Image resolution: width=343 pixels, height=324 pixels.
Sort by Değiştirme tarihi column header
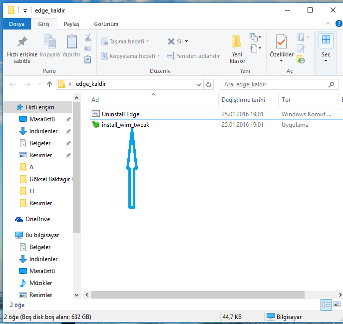[x=243, y=100]
